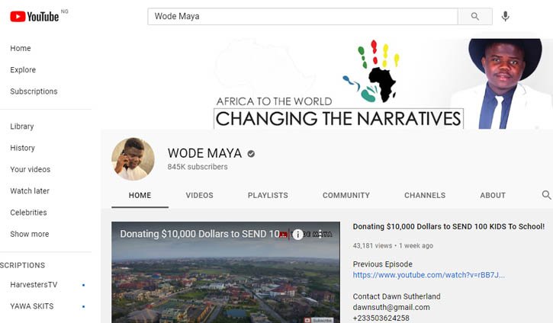
Task: Click the dawnsuth@gmail.com contact text
Action: (x=391, y=307)
